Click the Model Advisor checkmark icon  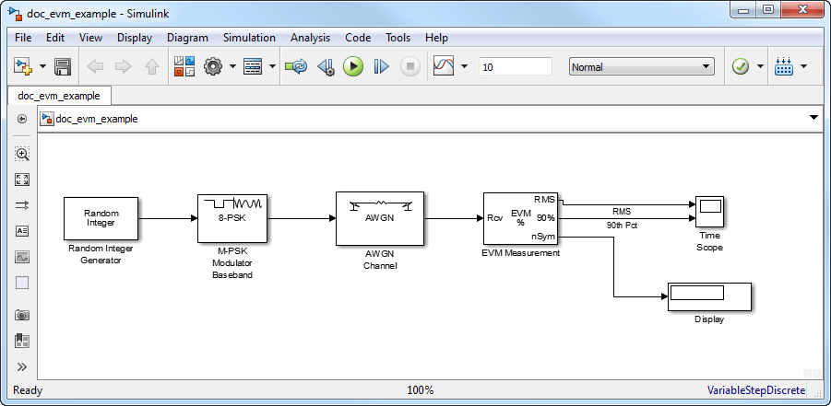coord(741,66)
